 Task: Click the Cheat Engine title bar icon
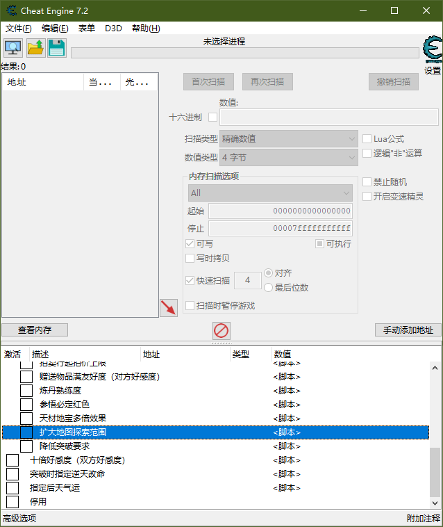coord(11,10)
